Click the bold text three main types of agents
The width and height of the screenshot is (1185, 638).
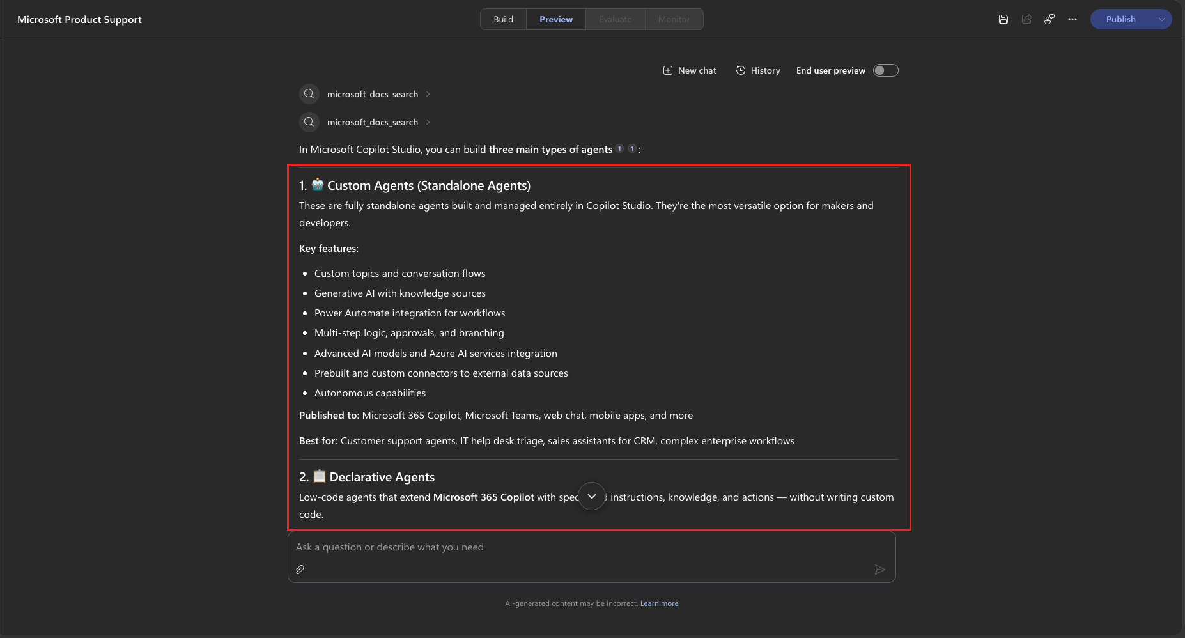coord(551,150)
